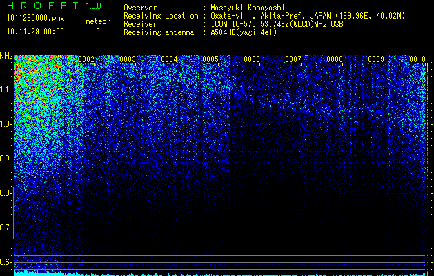This screenshot has width=434, height=276.
Task: Click the 1.0 frequency axis label
Action: (x=6, y=124)
